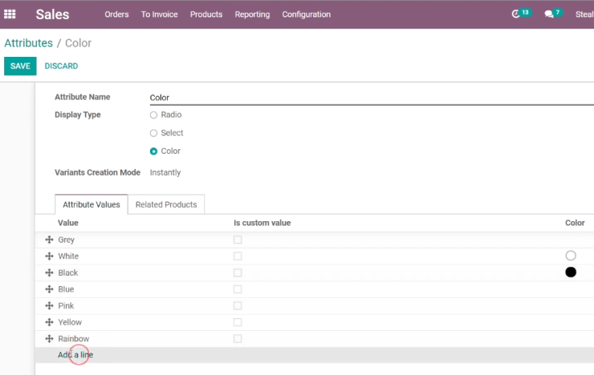
Task: Tick custom value checkbox for Grey
Action: [238, 240]
